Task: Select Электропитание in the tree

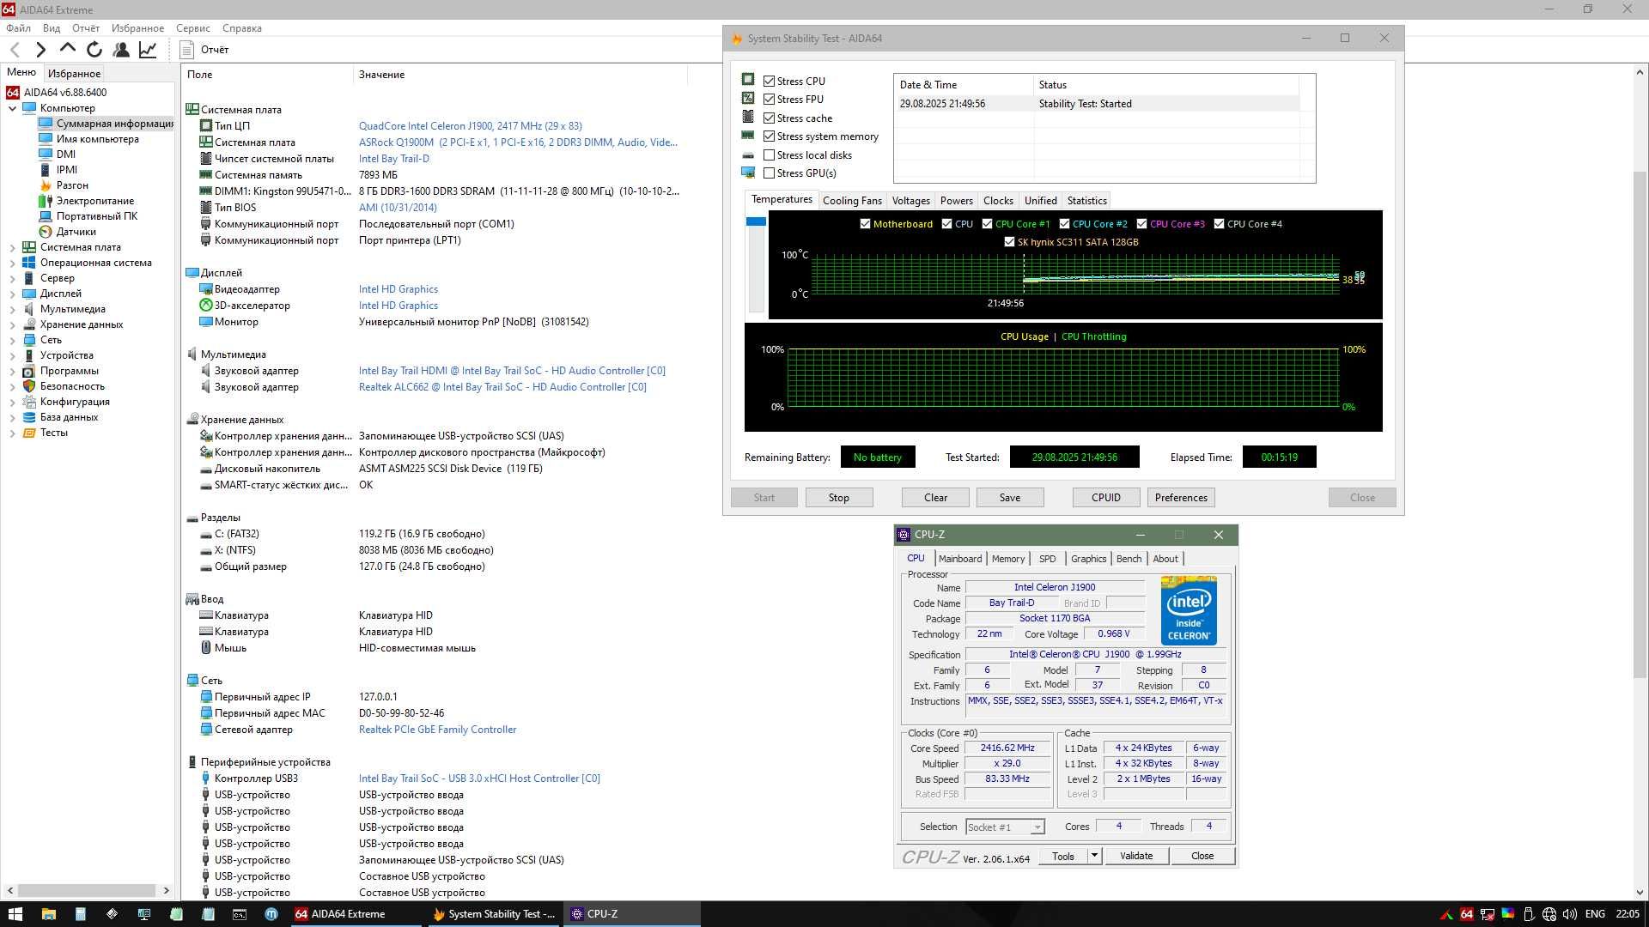Action: coord(94,201)
